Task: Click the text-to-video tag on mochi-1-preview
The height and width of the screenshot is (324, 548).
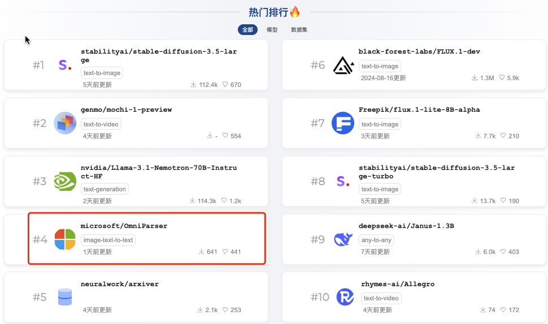Action: (101, 124)
